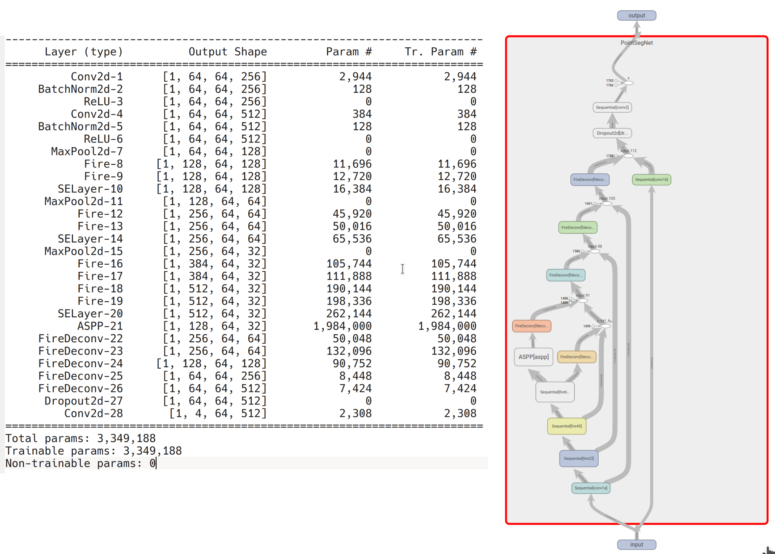Select the Sequential[fire45] node
The width and height of the screenshot is (775, 554).
pyautogui.click(x=567, y=426)
